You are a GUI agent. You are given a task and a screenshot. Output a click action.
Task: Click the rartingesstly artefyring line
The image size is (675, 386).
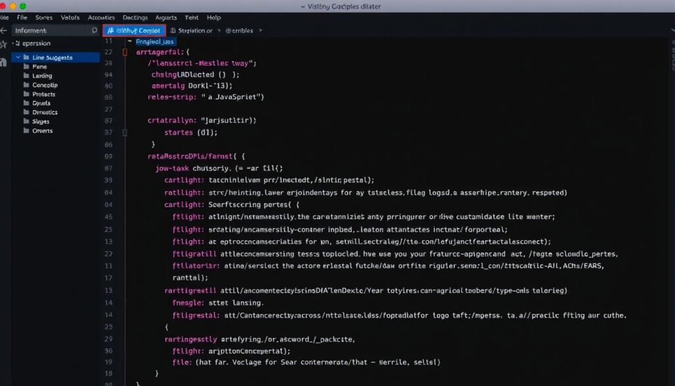(x=260, y=339)
